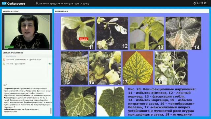
Task: Click Алексей's chat message about бешеные корни
Action: [28, 102]
